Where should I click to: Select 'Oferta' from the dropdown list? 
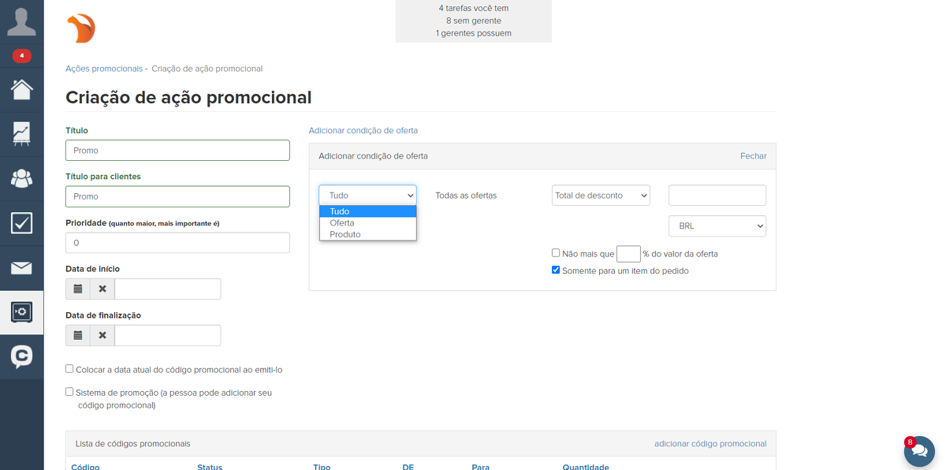(342, 223)
